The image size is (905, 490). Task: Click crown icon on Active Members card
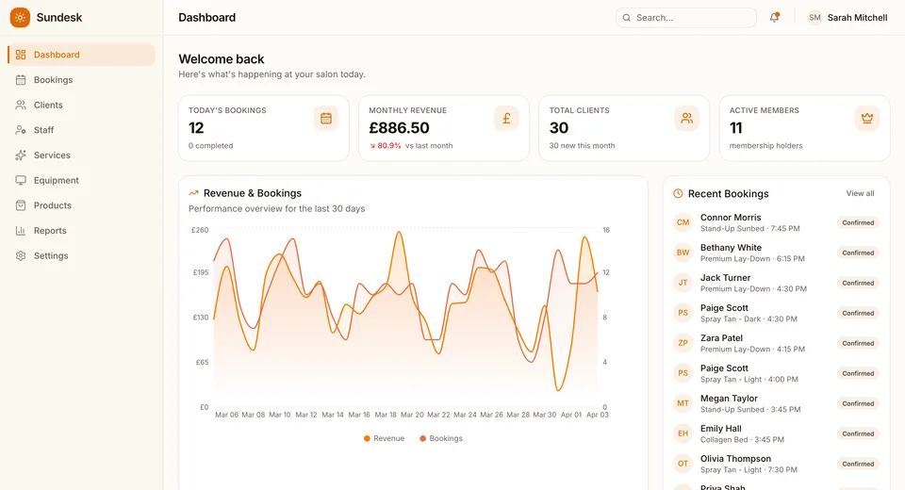coord(867,119)
